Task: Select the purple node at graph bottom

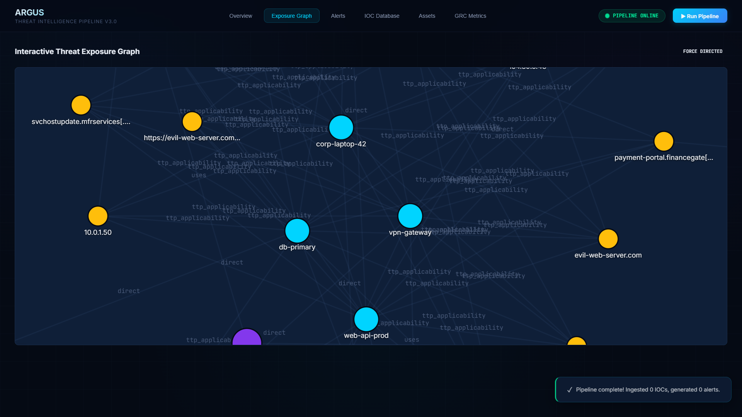Action: coord(247,337)
